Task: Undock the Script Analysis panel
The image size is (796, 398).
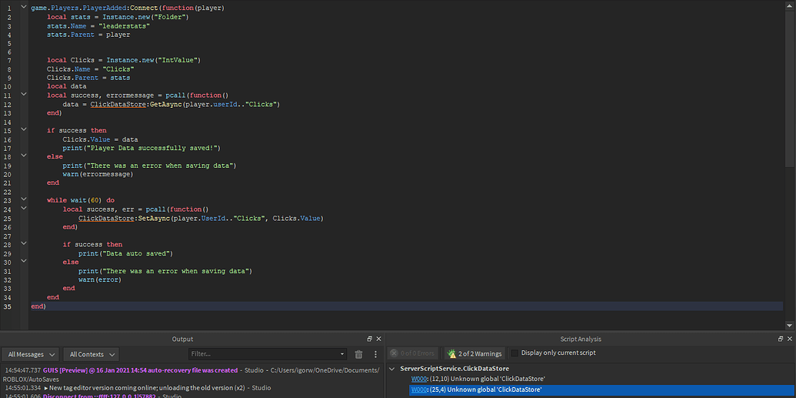Action: [x=781, y=339]
